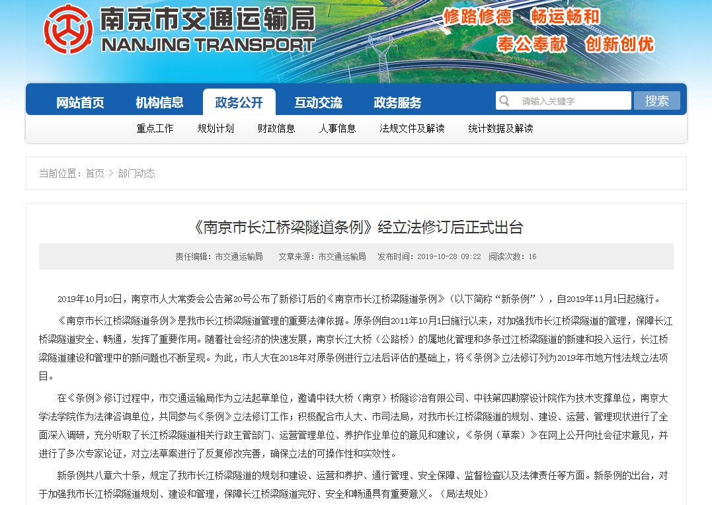
Task: Click the 责任编辑：市交通运输局 text
Action: [x=219, y=256]
